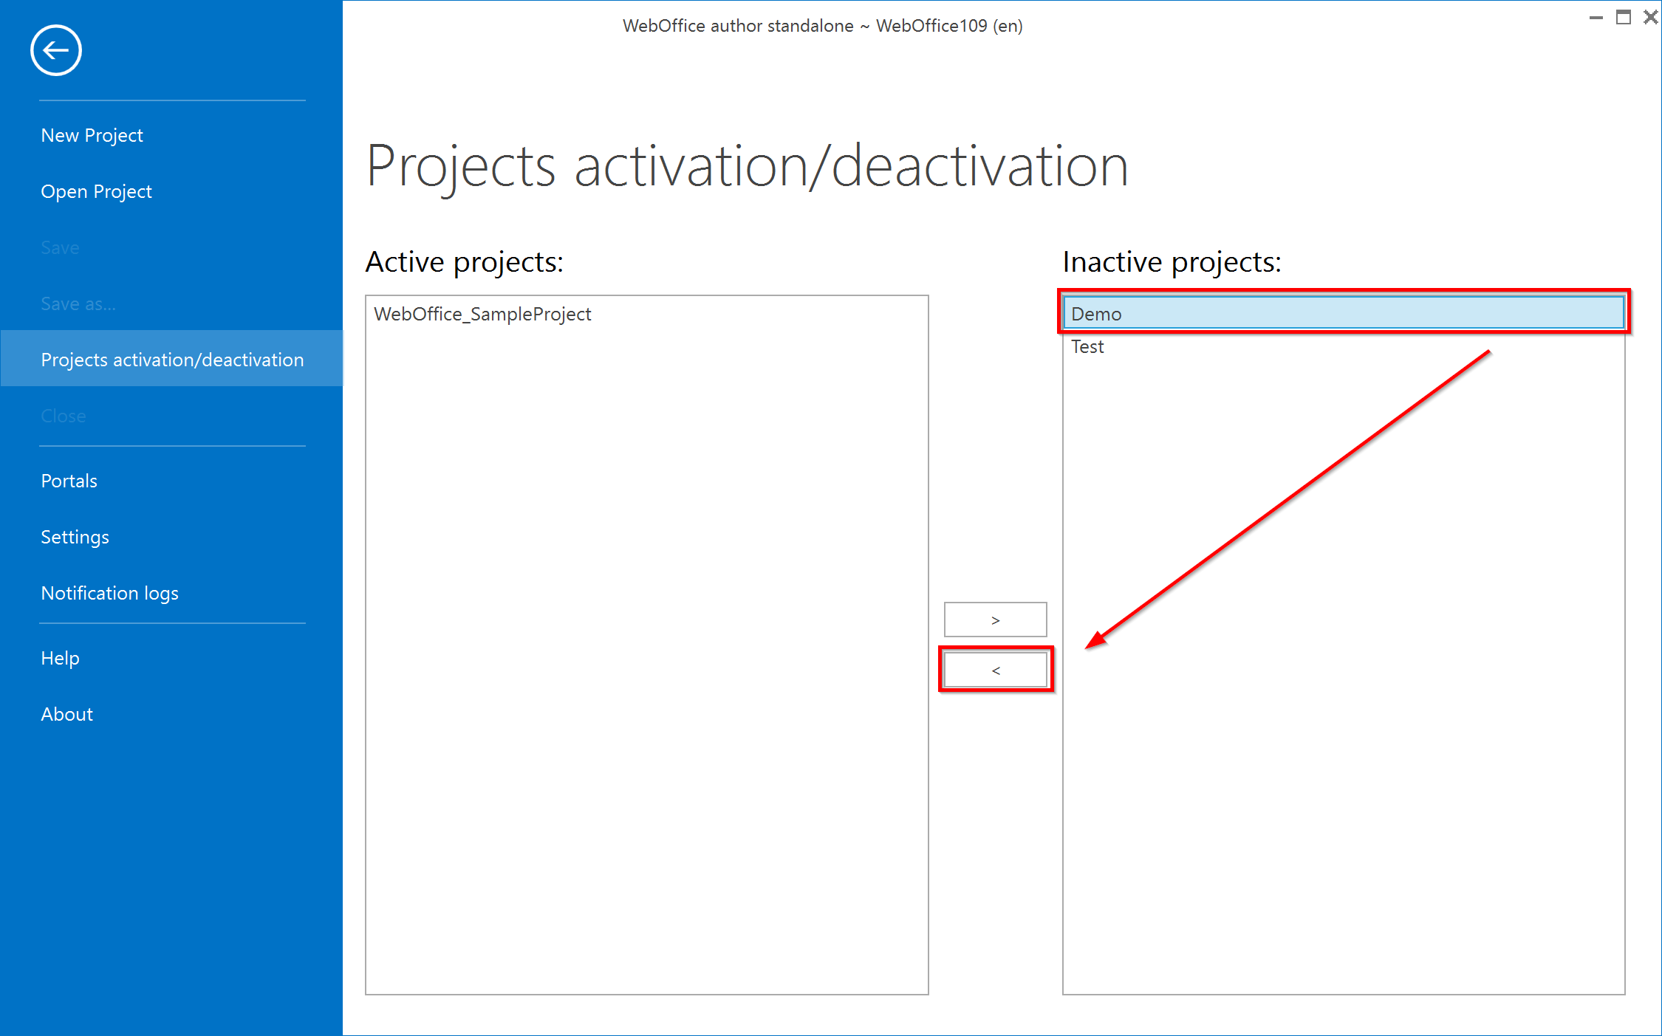Start a New Project
Viewport: 1662px width, 1036px height.
pos(92,134)
